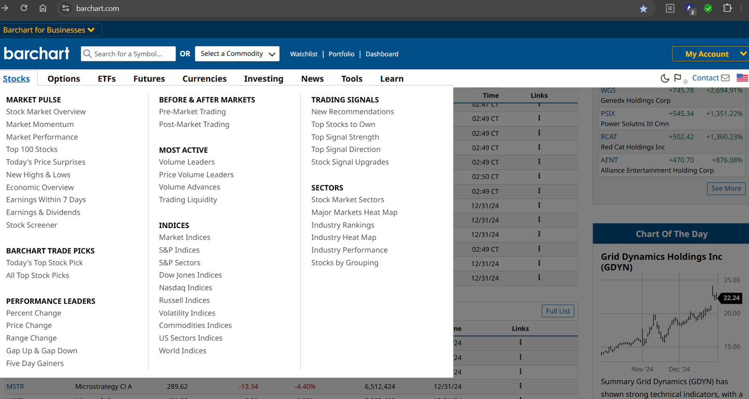Viewport: 749px width, 399px height.
Task: Click the RCAT ticker symbol
Action: (609, 137)
